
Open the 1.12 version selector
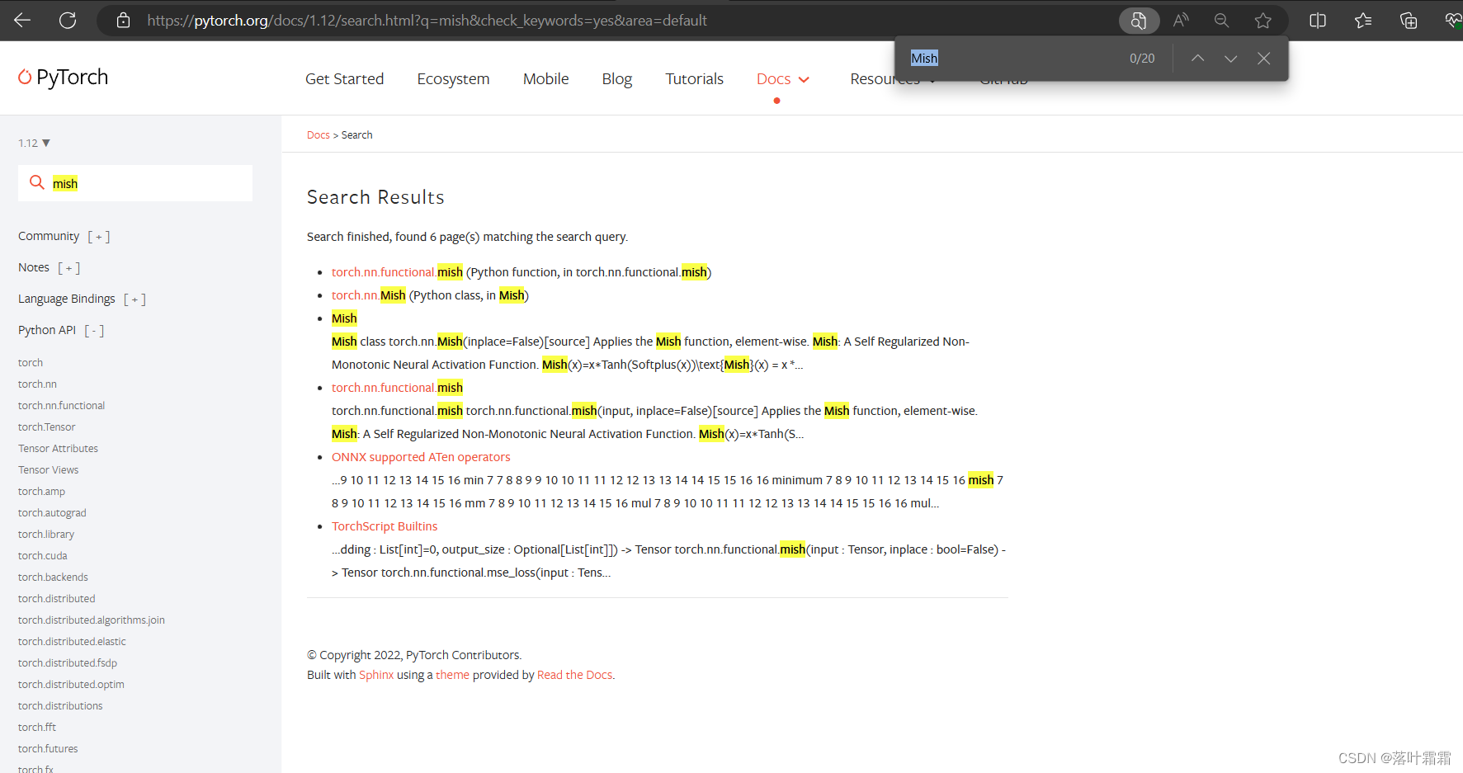coord(34,142)
